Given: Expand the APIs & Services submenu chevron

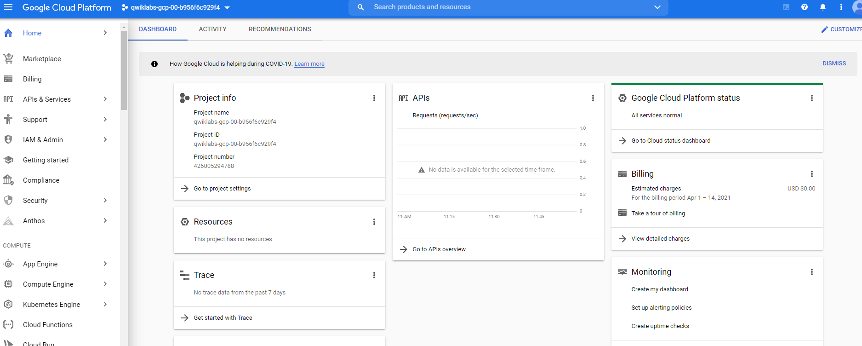Looking at the screenshot, I should (105, 99).
